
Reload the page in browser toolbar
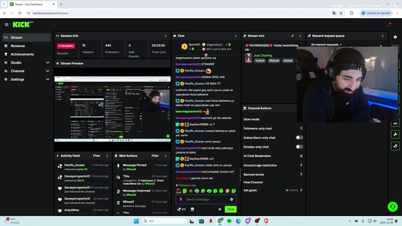19,13
